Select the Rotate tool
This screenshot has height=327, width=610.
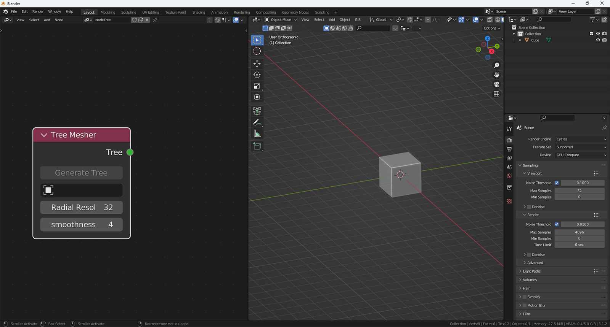[257, 75]
